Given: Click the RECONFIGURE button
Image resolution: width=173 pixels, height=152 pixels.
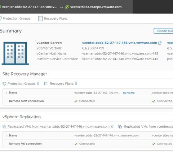Looking at the screenshot, I should tap(164, 31).
